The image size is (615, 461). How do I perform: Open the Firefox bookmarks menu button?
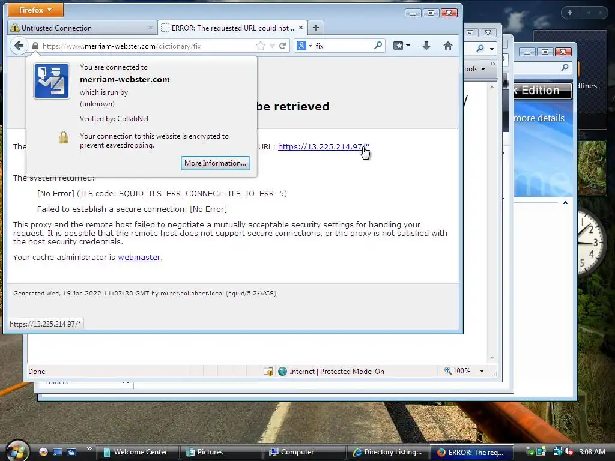[402, 46]
